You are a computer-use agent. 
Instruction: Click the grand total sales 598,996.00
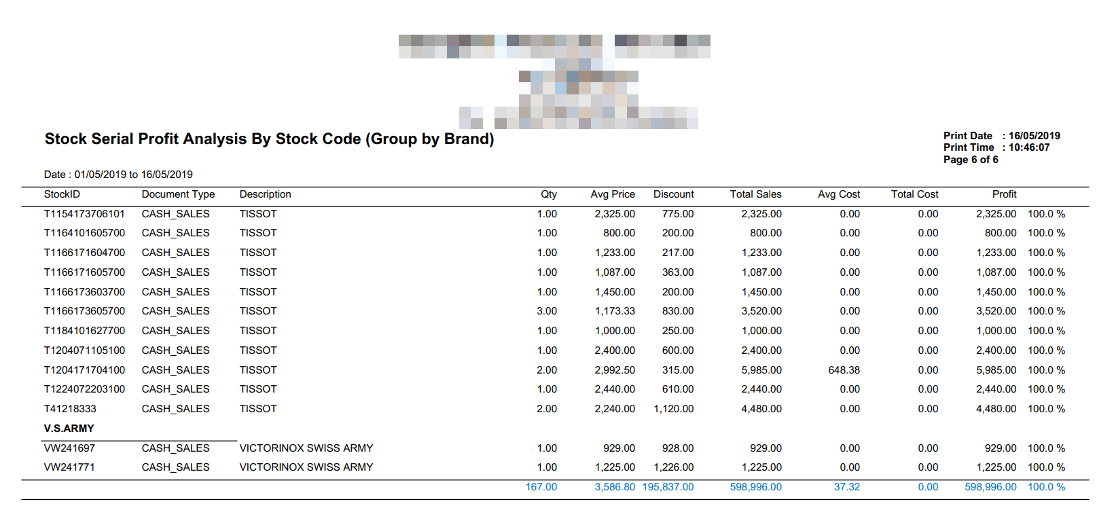(756, 487)
